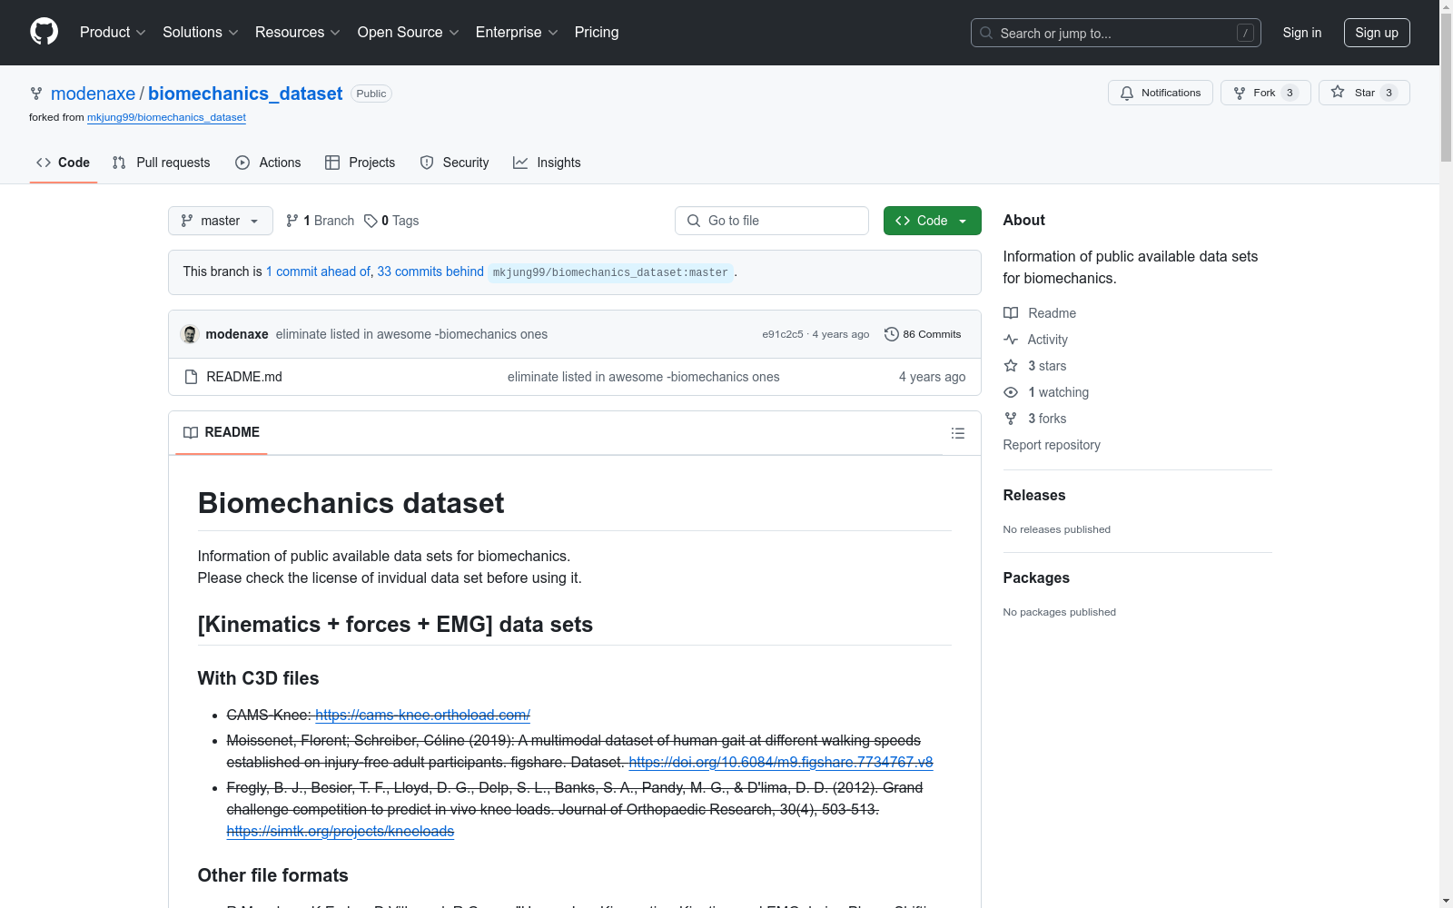Screen dimensions: 1453x908
Task: Focus the Search or jump to field
Action: click(x=1116, y=33)
